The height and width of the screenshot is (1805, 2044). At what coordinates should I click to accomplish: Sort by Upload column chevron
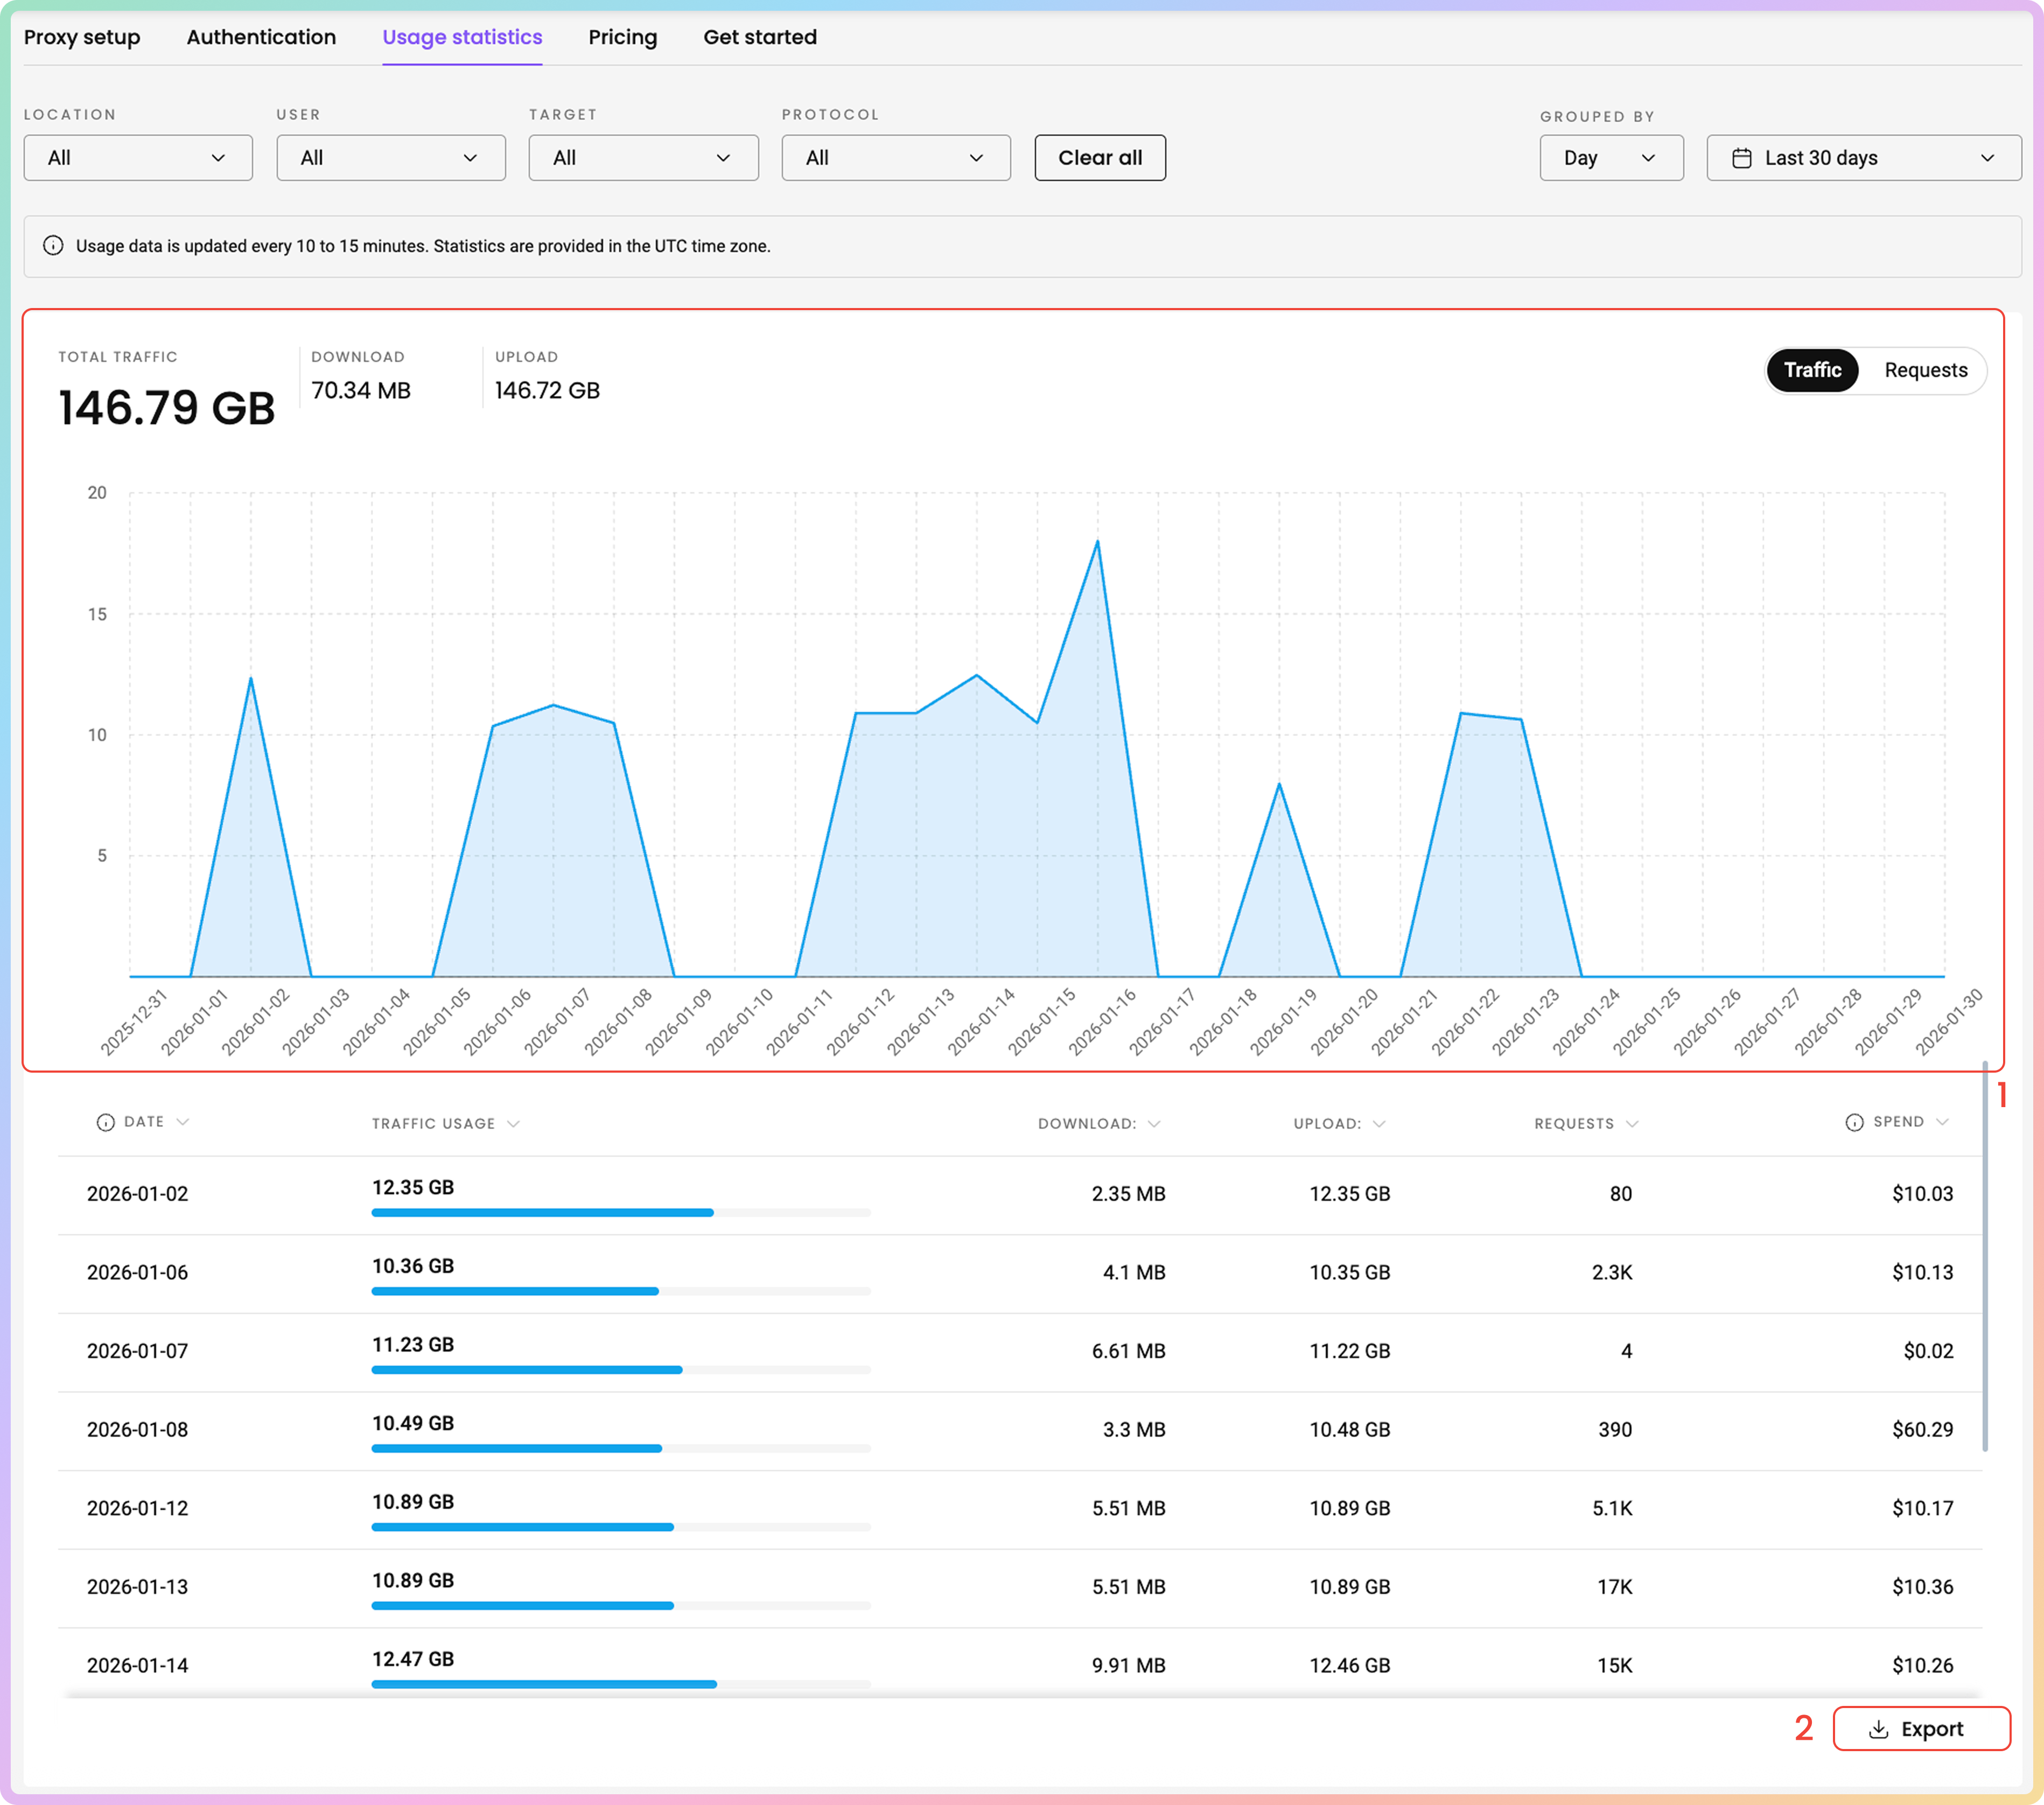(1379, 1124)
